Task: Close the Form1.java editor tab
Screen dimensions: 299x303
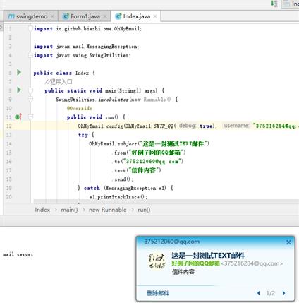Action: pyautogui.click(x=105, y=16)
